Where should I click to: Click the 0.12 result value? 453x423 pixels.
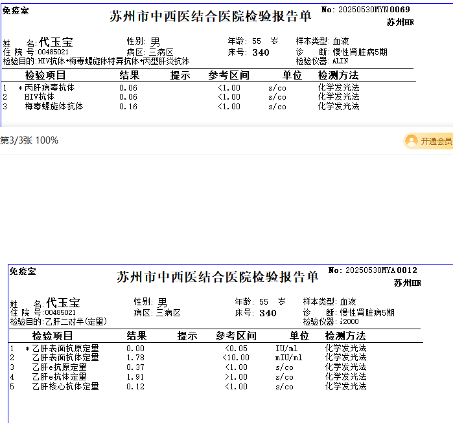(x=135, y=387)
